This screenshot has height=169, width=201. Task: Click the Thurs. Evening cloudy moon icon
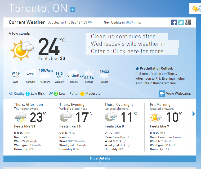pos(66,117)
